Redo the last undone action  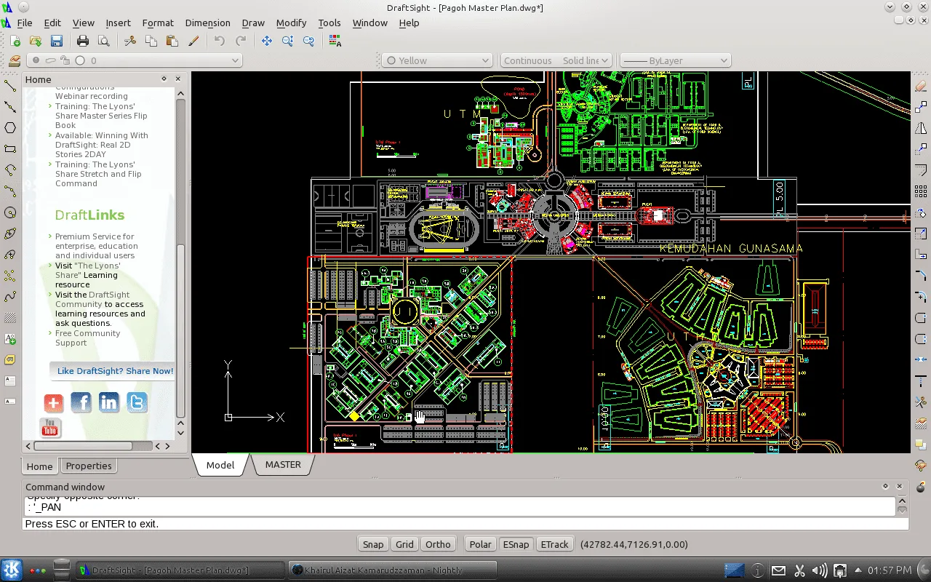[240, 41]
